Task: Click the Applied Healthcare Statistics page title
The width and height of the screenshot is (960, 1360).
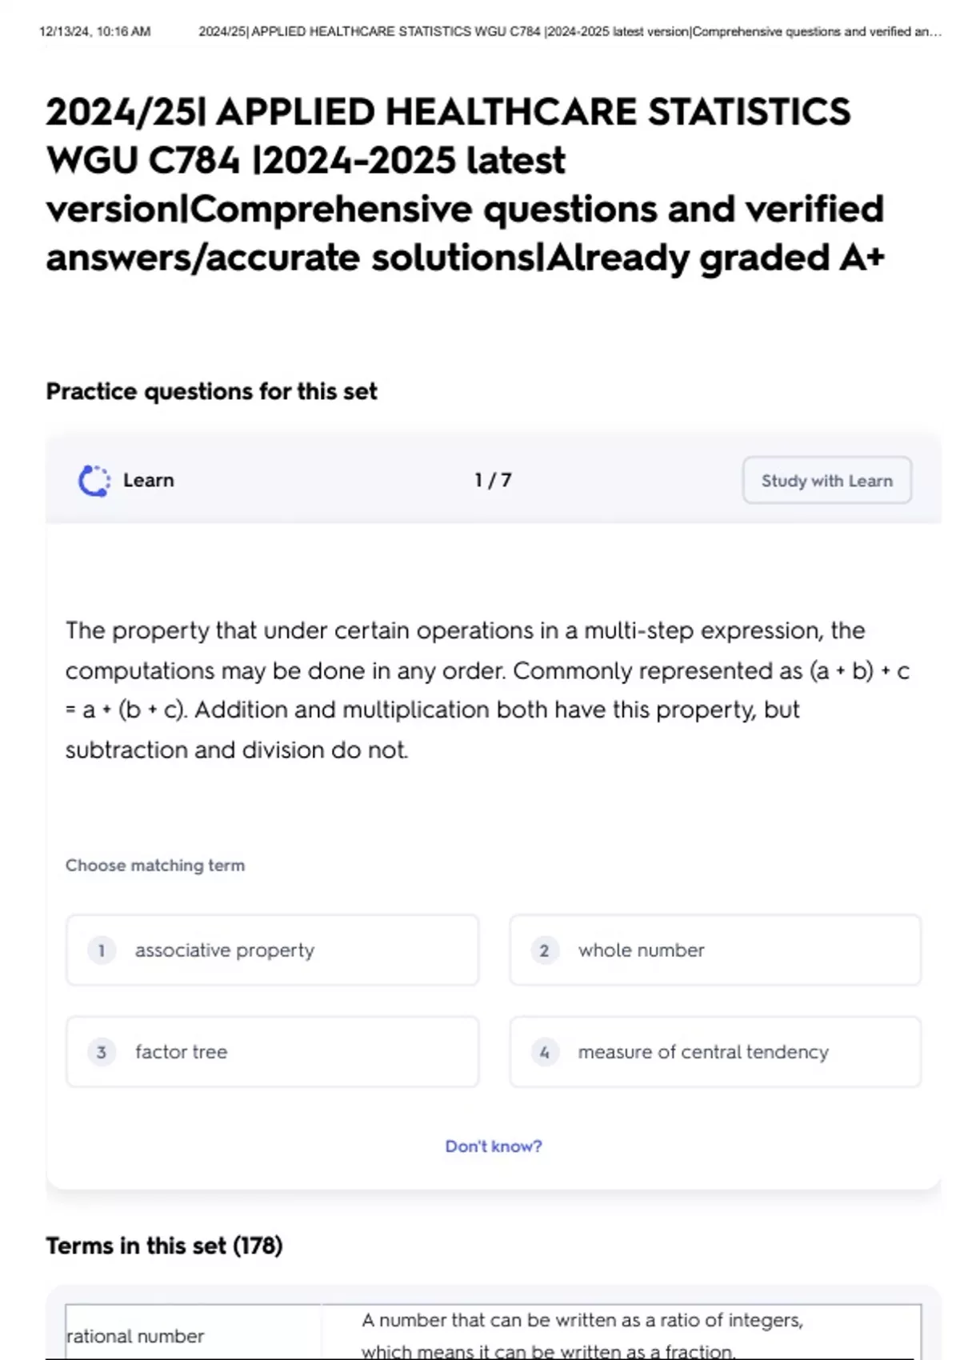Action: click(x=465, y=185)
